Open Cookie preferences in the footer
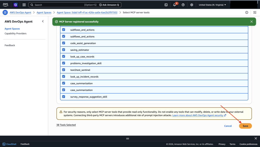The image size is (260, 147). click(248, 144)
